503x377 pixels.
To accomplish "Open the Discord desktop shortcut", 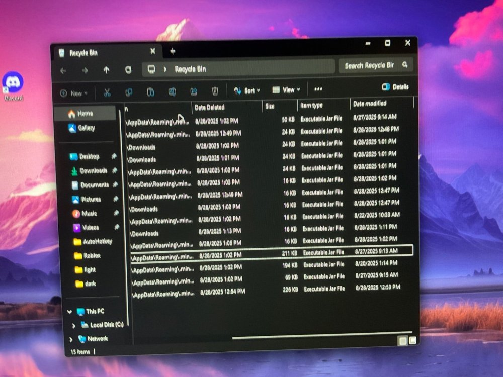I will [13, 86].
